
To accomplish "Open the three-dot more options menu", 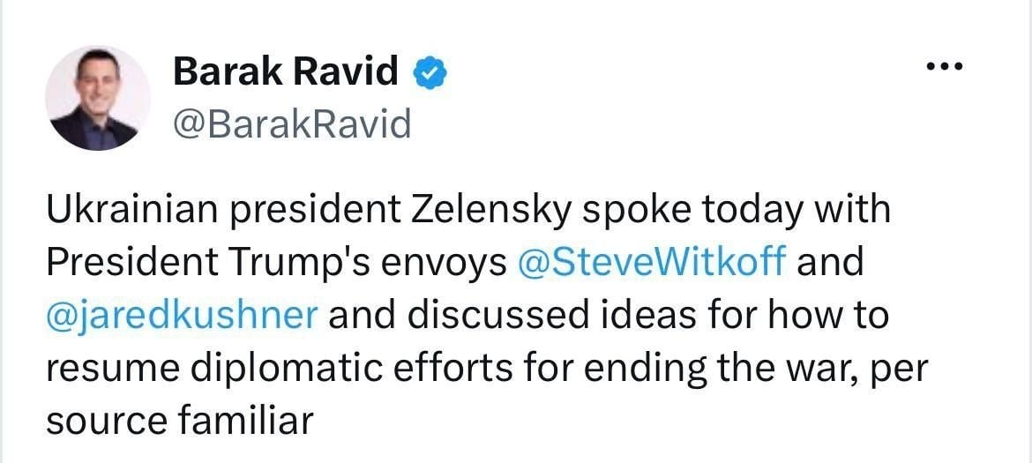I will (x=945, y=66).
